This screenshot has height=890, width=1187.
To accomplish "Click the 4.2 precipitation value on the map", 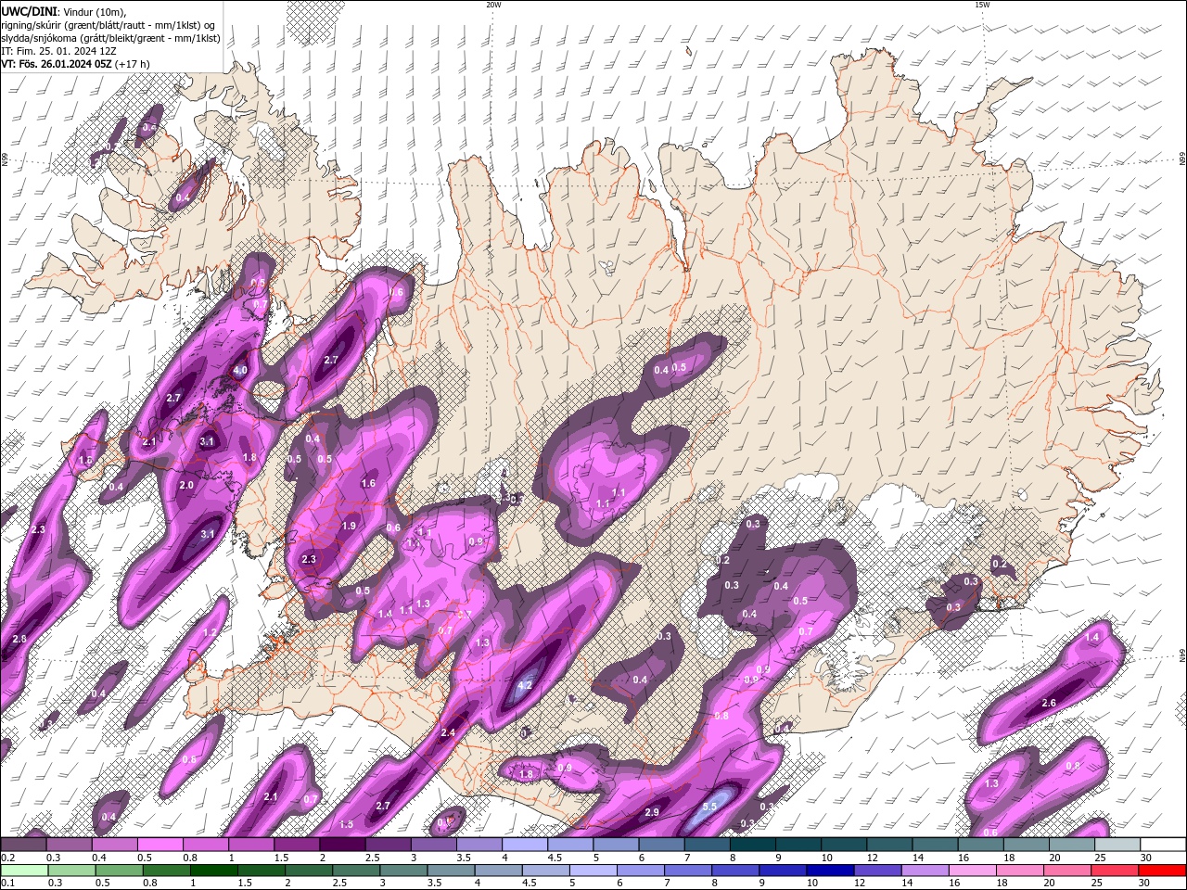I will coord(524,686).
